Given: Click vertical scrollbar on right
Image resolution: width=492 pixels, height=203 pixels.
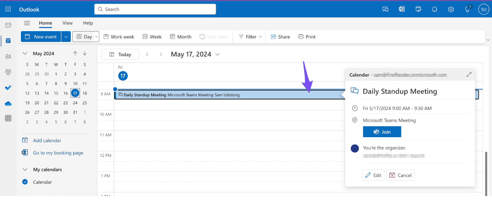Looking at the screenshot, I should 486,174.
